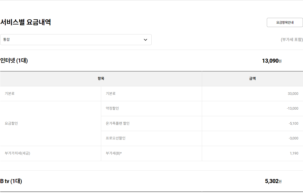
Task: Click the 요금할인 category cell
Action: pyautogui.click(x=11, y=123)
